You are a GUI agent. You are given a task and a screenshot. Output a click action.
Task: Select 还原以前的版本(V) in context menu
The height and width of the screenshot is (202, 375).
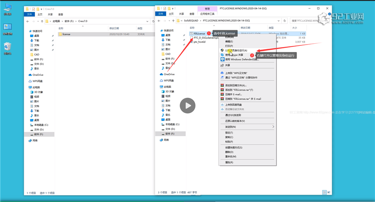235,121
